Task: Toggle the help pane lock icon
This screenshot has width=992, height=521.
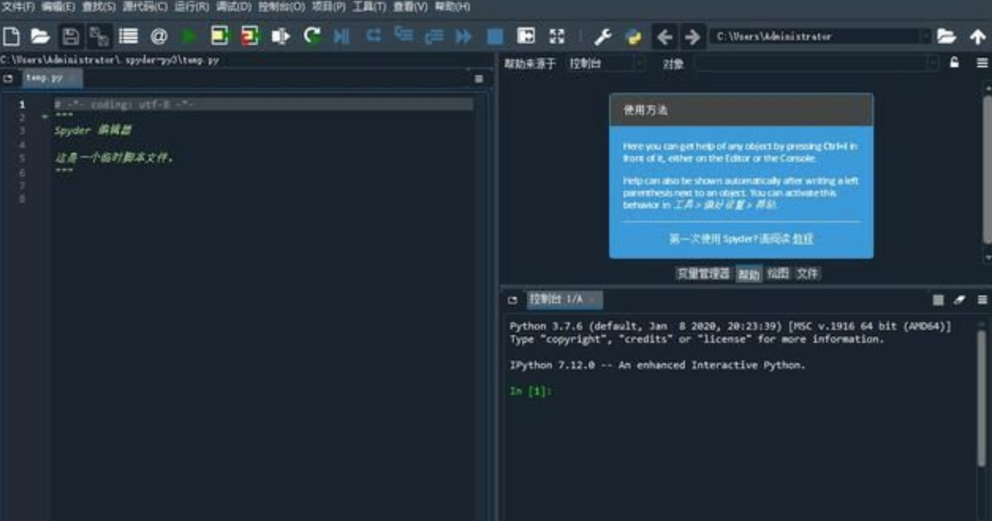Action: click(954, 63)
